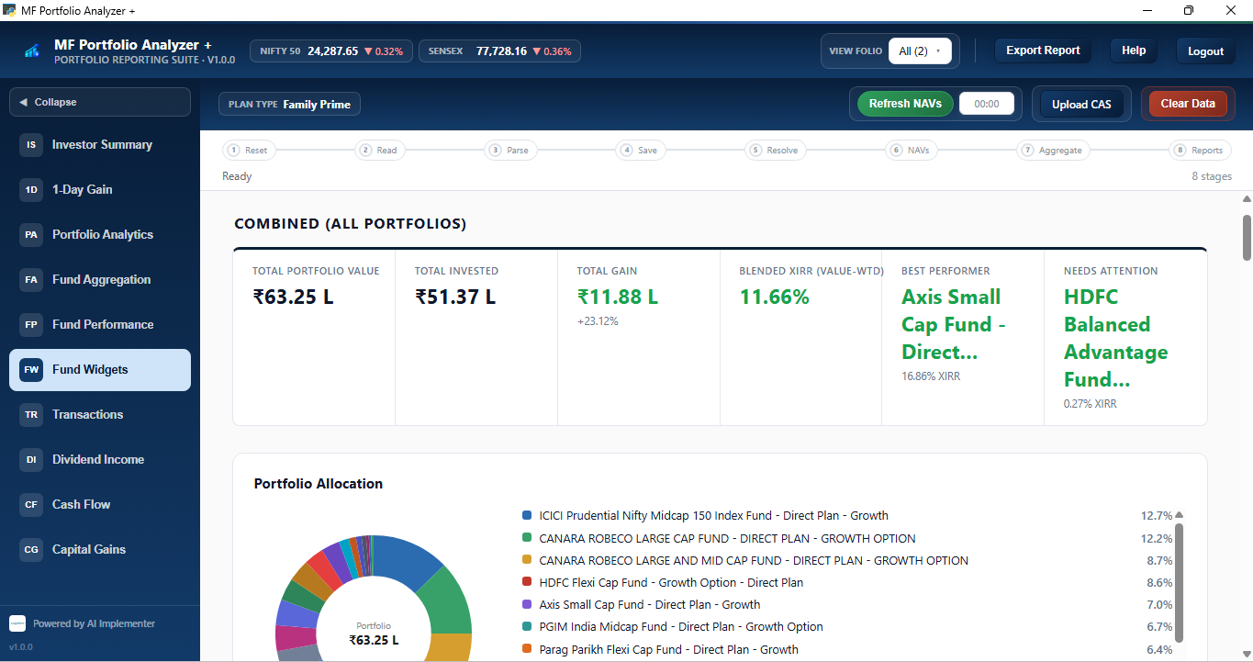Viewport: 1253px width, 662px height.
Task: Click the Total Portfolio Value ₹63.25 L
Action: click(x=294, y=297)
